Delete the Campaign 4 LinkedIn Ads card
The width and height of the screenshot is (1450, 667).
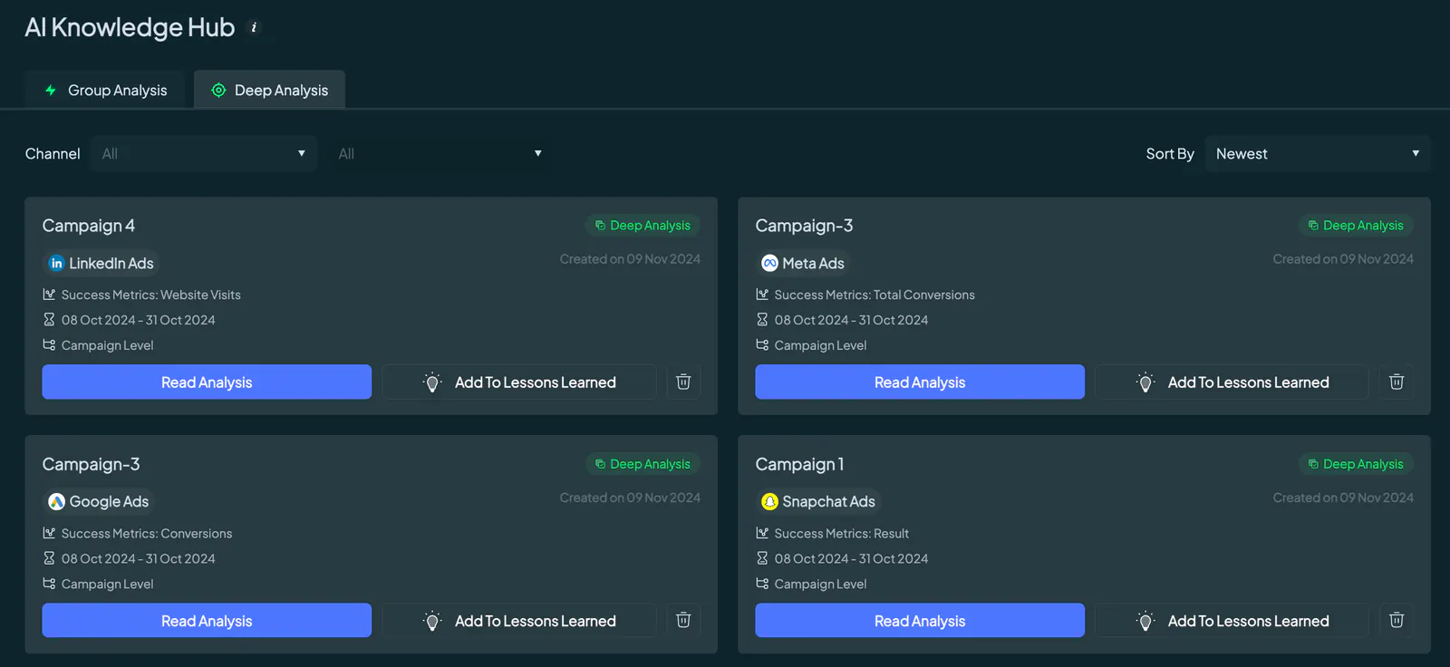(683, 382)
